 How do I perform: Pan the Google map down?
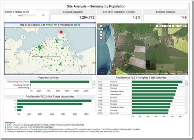101,32
